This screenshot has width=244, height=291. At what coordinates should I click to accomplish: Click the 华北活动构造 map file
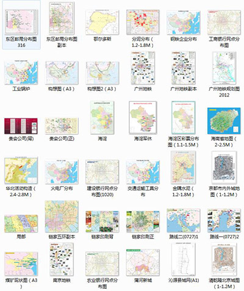(x=21, y=170)
